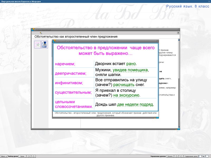Open the Меню dropdown in bottom bar
Screen dimensions: 211x158
(x=3, y=156)
